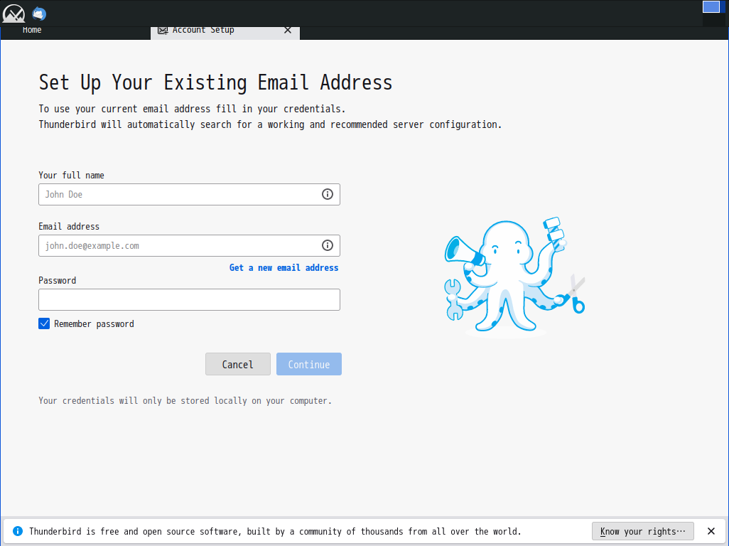
Task: Select the Account Setup tab
Action: [225, 31]
